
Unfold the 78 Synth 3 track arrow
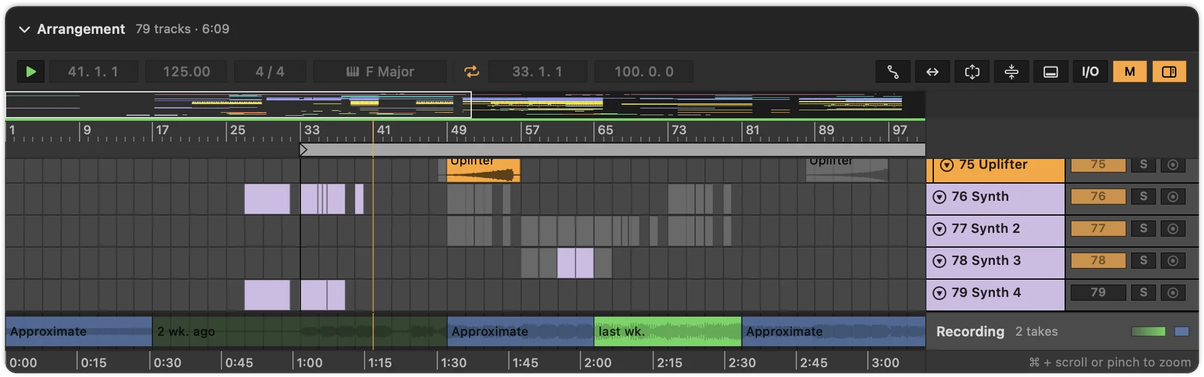click(939, 261)
